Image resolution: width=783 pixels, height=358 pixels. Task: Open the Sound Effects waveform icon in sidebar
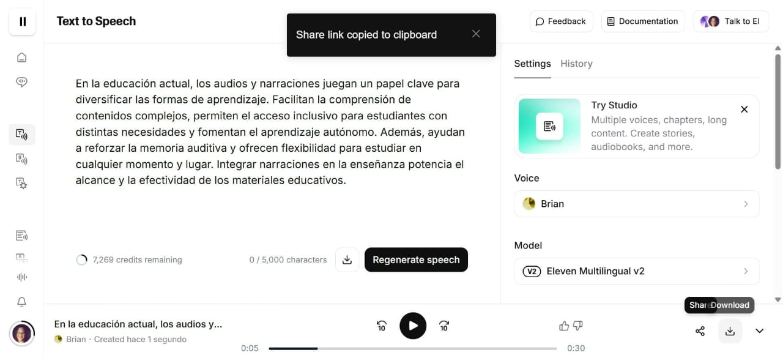tap(22, 277)
